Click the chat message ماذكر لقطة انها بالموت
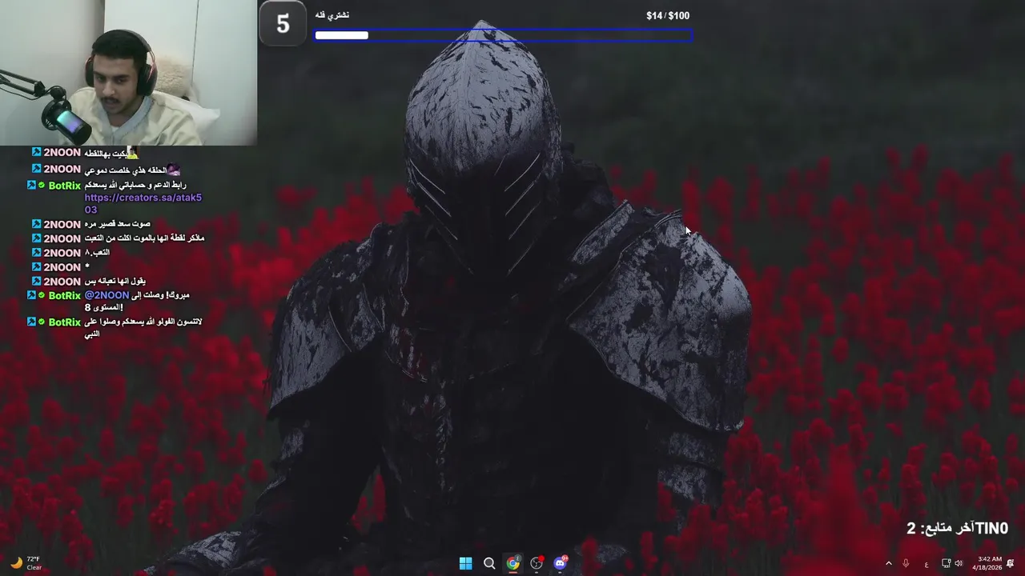The height and width of the screenshot is (576, 1025). (144, 238)
